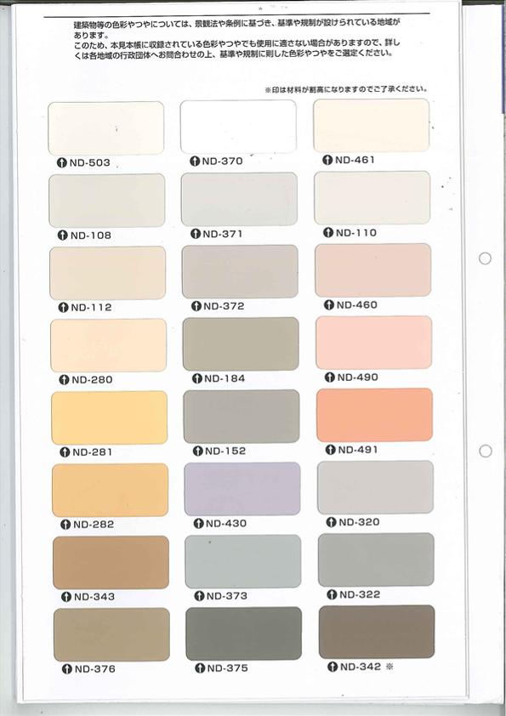506x716 pixels.
Task: Select the dark gray ND-375 swatch
Action: [244, 634]
